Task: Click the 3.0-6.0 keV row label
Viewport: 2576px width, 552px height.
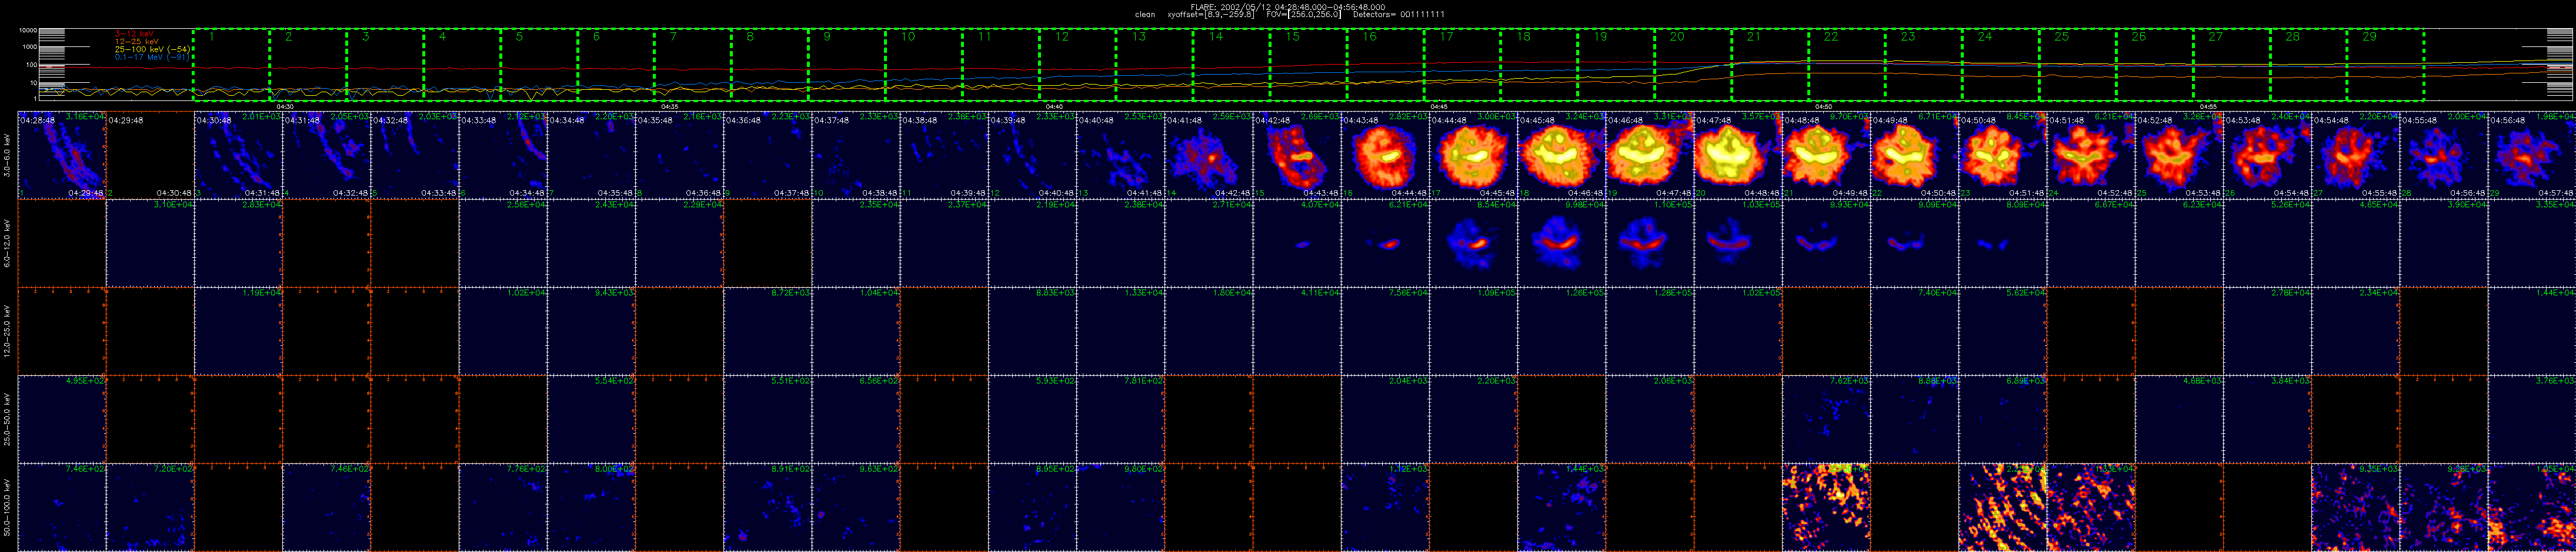Action: [8, 156]
